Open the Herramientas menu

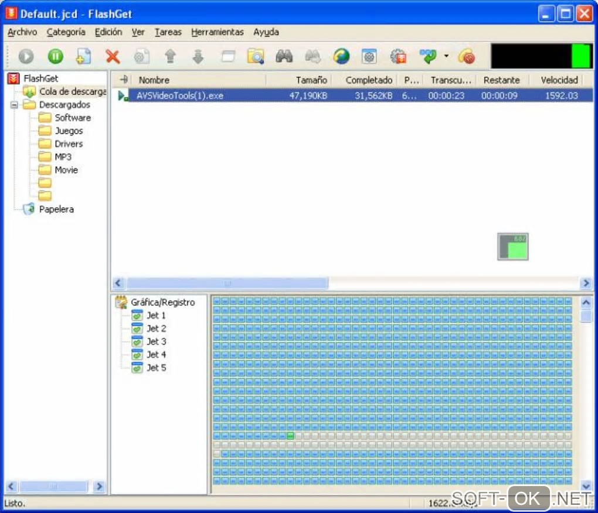[218, 32]
